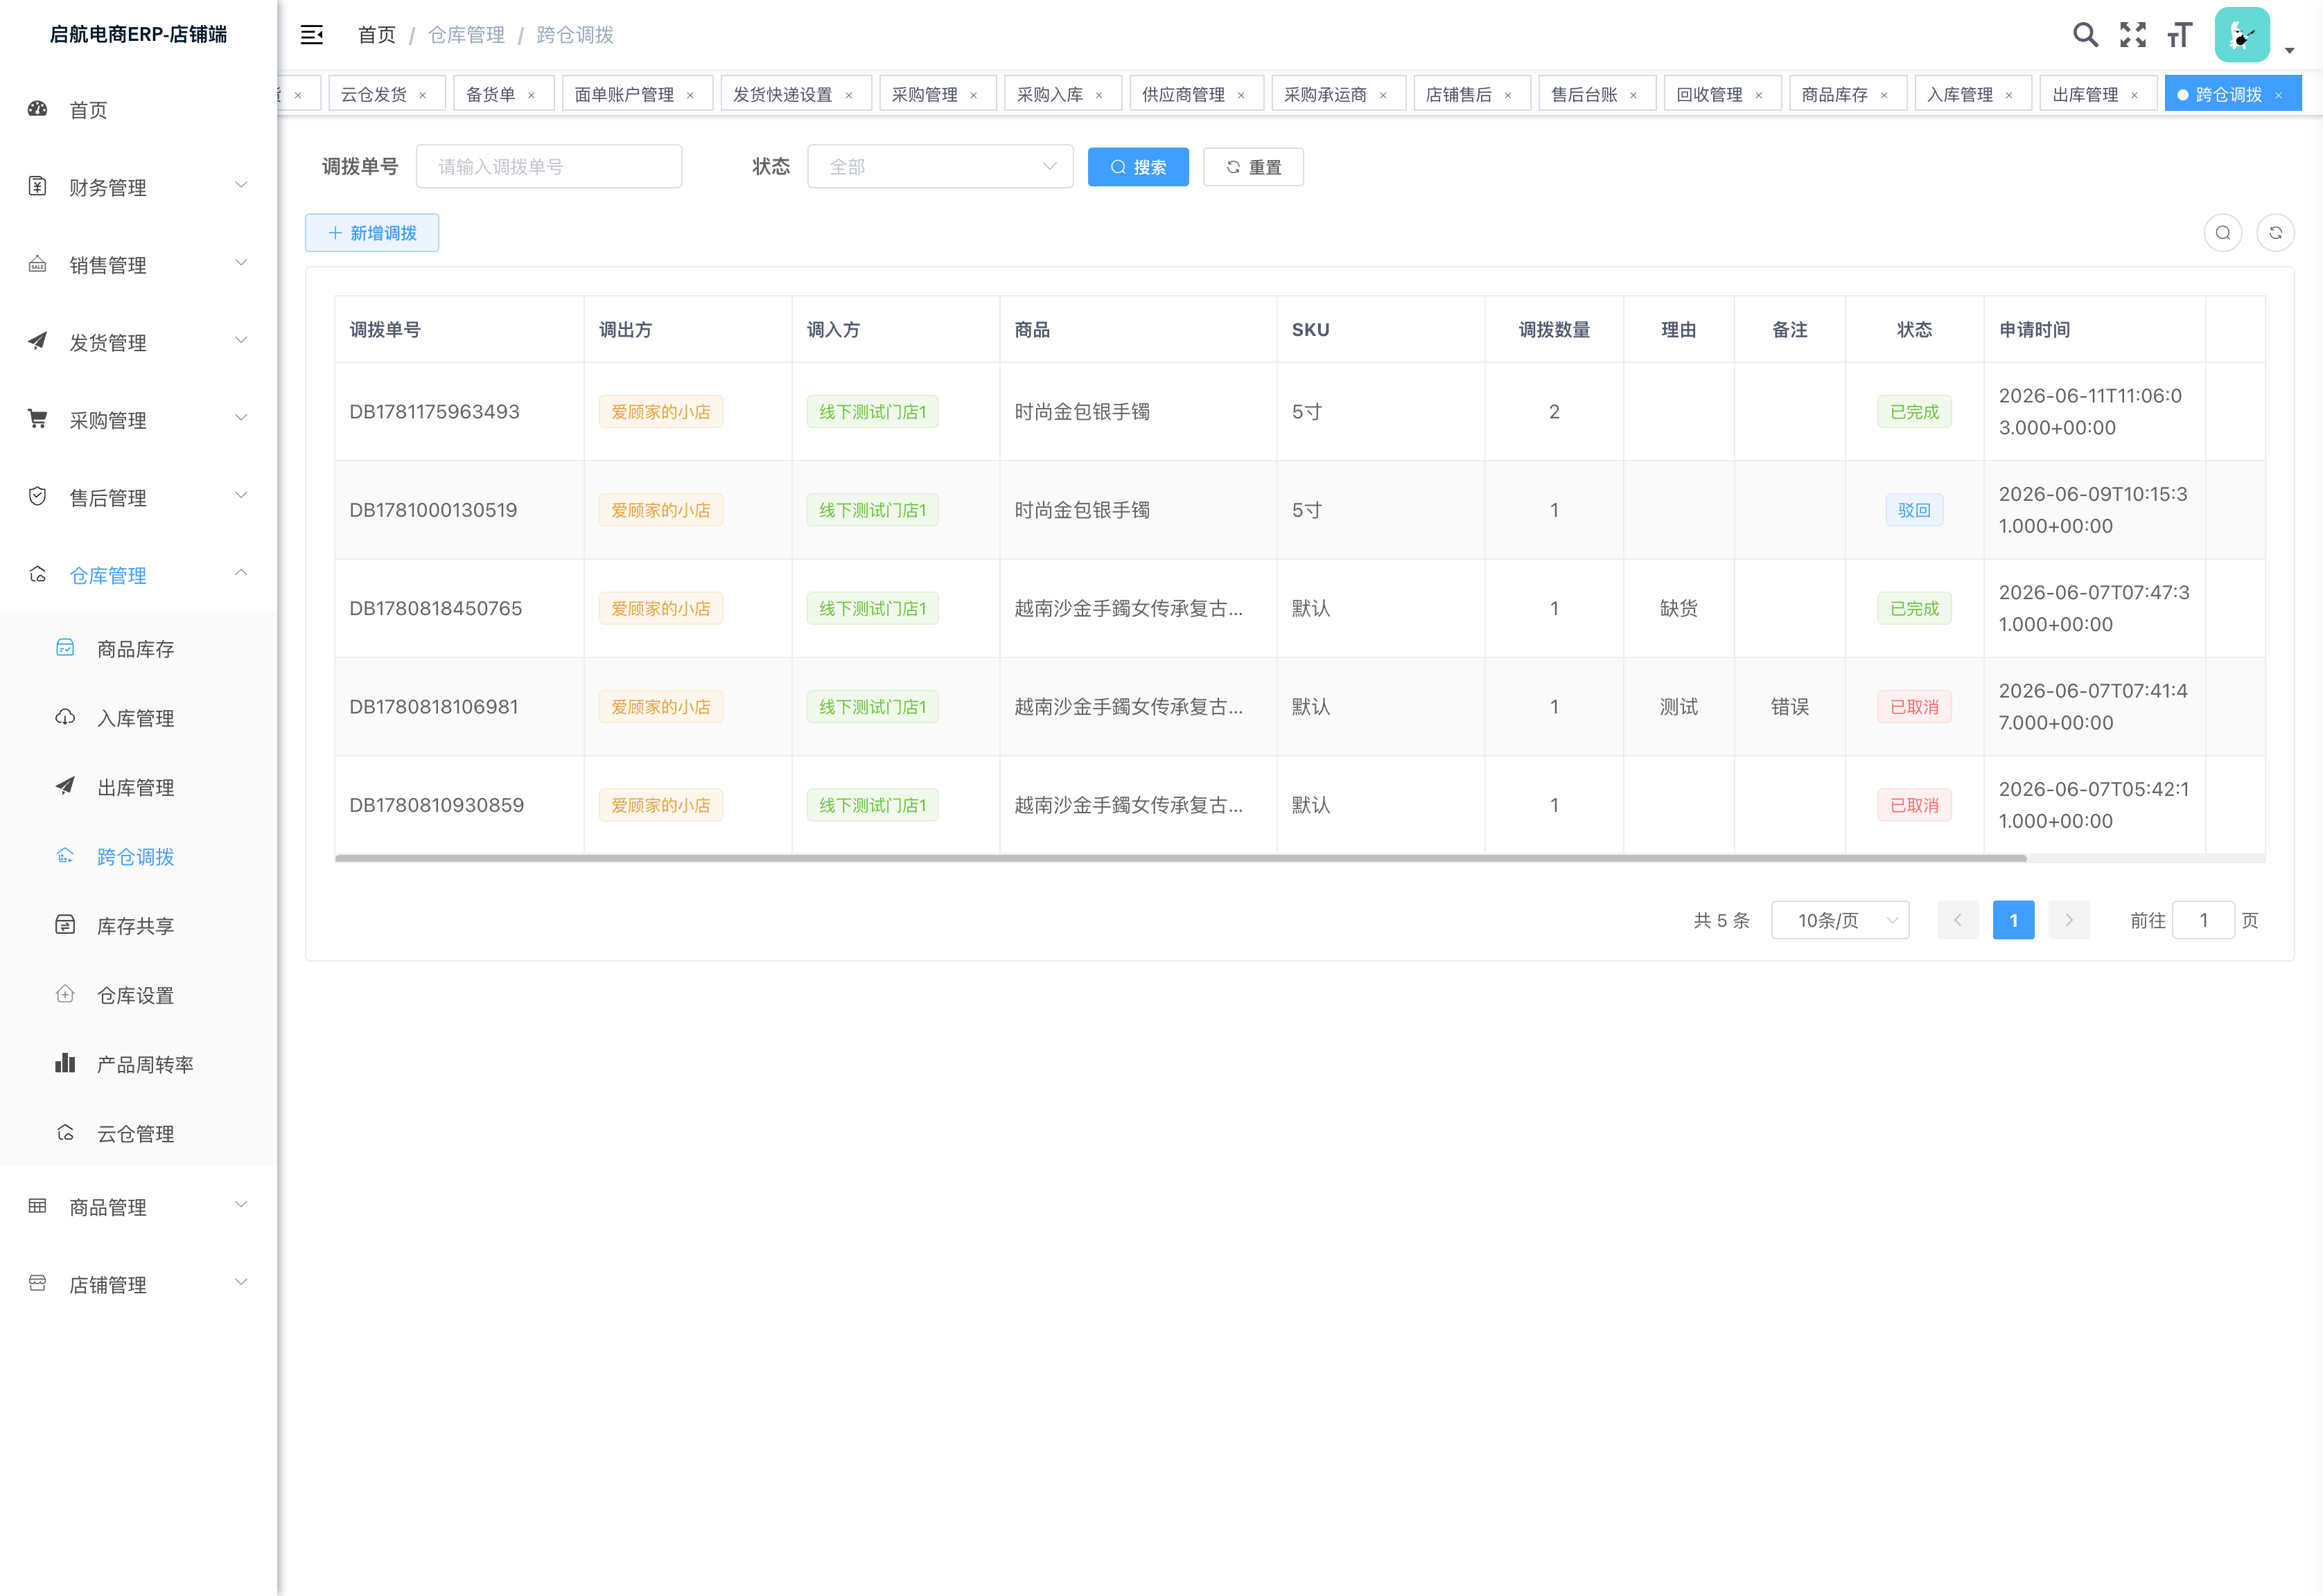Click the 商品库存 icon in submenu
This screenshot has width=2323, height=1596.
pos(65,648)
